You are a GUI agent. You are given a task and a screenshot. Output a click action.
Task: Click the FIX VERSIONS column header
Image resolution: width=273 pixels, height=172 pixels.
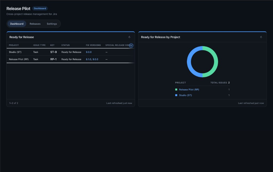coord(93,45)
